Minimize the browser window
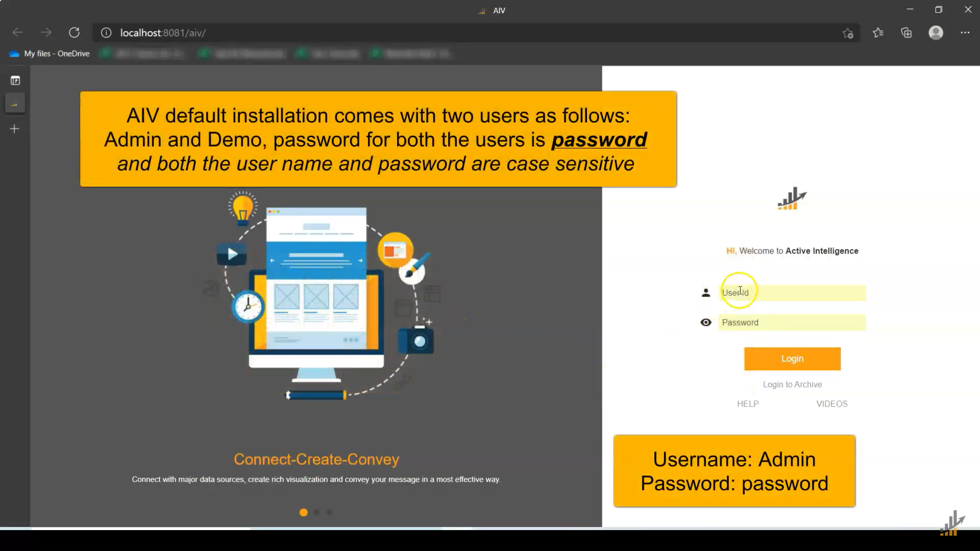 [x=910, y=10]
